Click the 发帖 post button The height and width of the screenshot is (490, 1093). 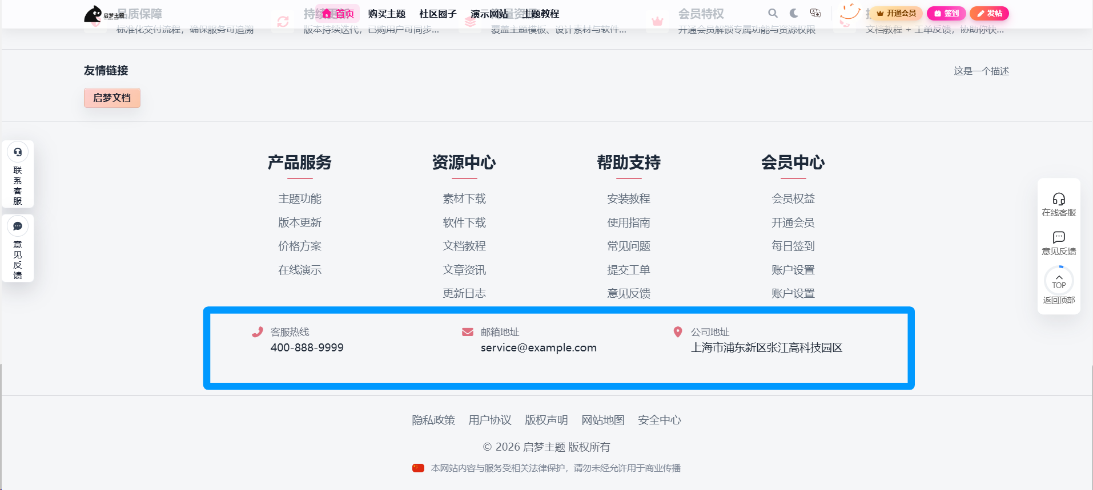[x=989, y=13]
